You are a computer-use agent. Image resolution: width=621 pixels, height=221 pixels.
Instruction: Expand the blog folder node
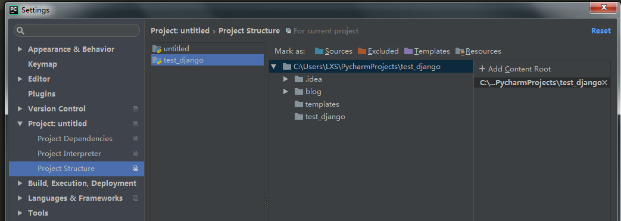point(286,92)
